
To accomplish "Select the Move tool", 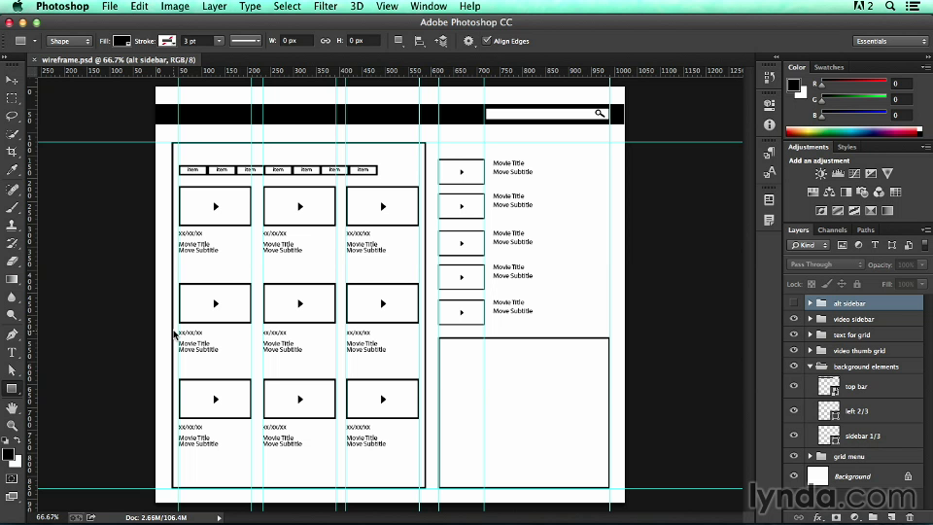I will pyautogui.click(x=12, y=80).
